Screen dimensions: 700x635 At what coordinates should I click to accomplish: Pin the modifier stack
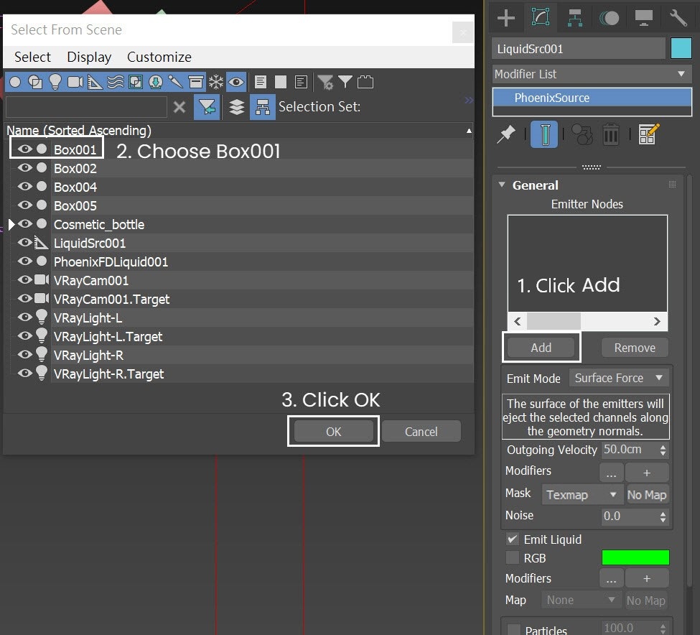coord(506,134)
